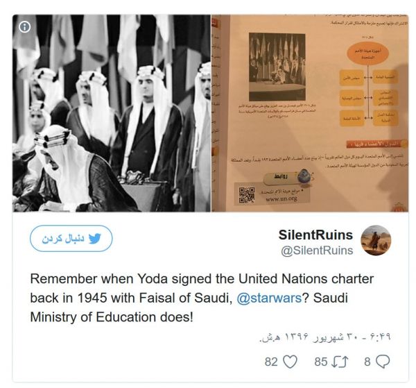Open the @starwars mention link
Image resolution: width=416 pixels, height=388 pixels.
point(269,298)
